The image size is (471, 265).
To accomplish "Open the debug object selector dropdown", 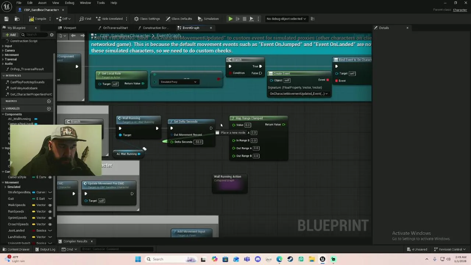I will (x=286, y=19).
